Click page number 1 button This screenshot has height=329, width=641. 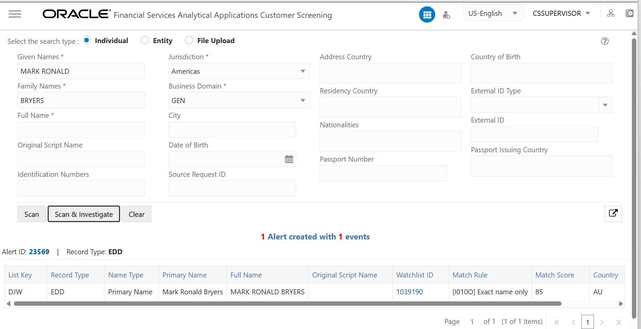[587, 322]
